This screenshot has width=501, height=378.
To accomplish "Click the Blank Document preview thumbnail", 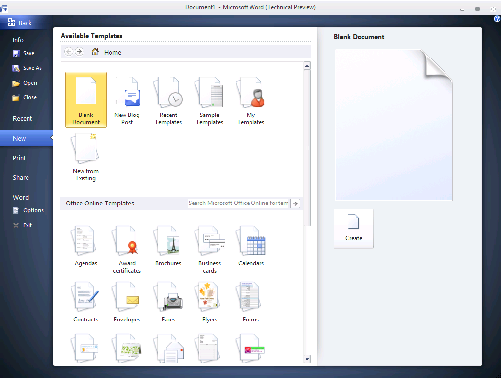I will [393, 125].
